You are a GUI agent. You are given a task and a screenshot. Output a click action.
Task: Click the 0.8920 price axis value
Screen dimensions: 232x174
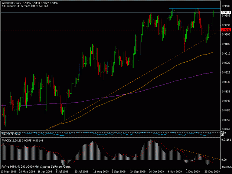[x=226, y=63]
